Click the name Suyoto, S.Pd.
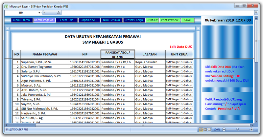This screenshot has height=137, width=263. [x=31, y=104]
